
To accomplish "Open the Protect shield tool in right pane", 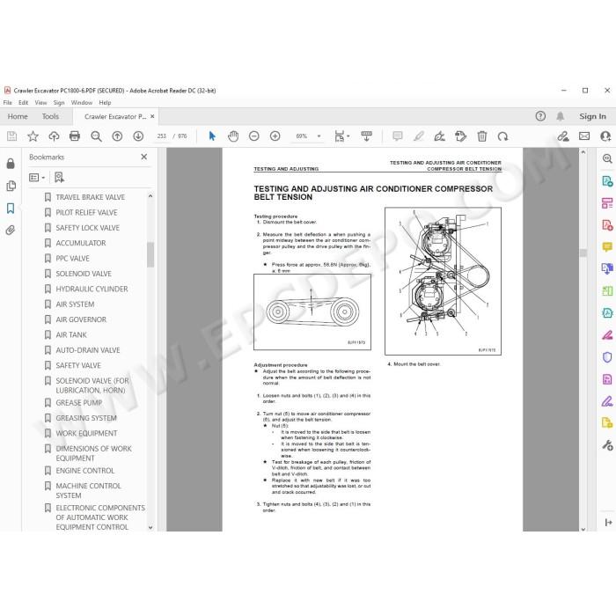I will [x=607, y=357].
